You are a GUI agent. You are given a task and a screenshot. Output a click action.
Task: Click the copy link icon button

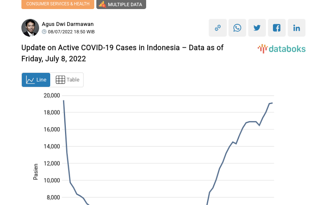point(218,28)
